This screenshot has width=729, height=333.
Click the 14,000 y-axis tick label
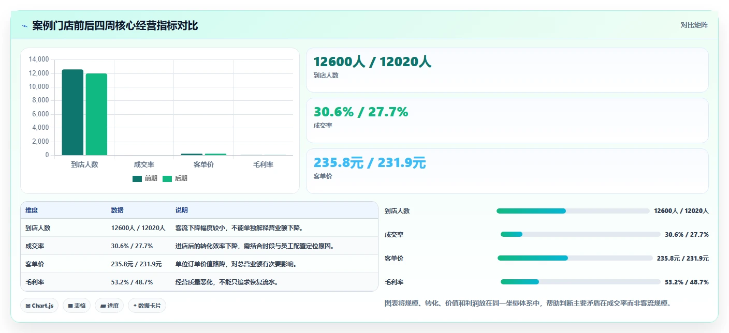point(38,59)
